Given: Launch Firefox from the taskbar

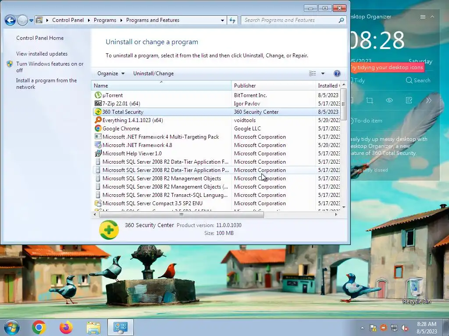Looking at the screenshot, I should point(66,327).
